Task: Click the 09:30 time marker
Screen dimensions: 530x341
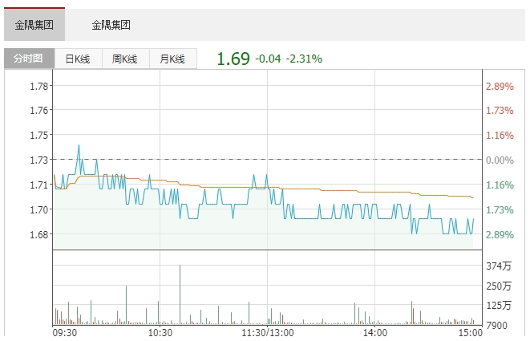Action: click(64, 332)
